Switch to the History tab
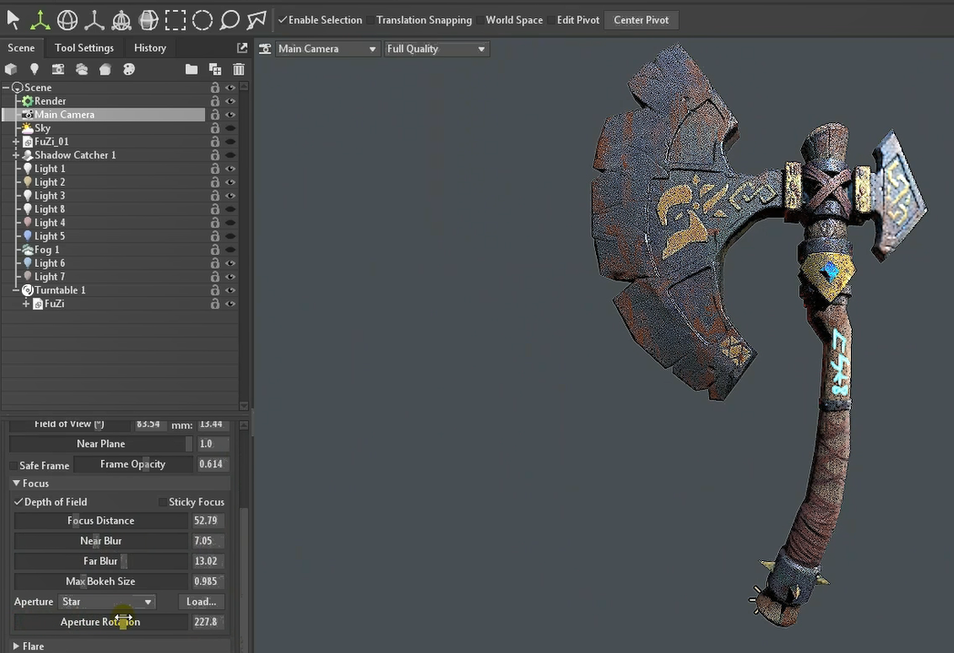This screenshot has height=653, width=954. click(x=149, y=47)
